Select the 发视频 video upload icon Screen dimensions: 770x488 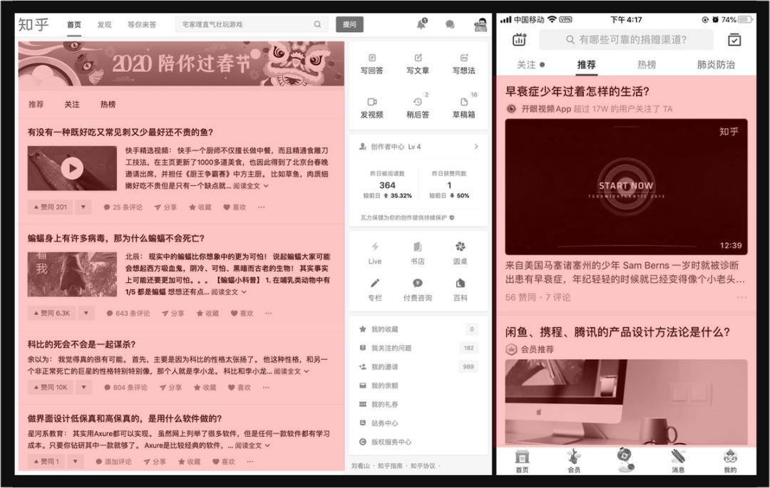[371, 102]
